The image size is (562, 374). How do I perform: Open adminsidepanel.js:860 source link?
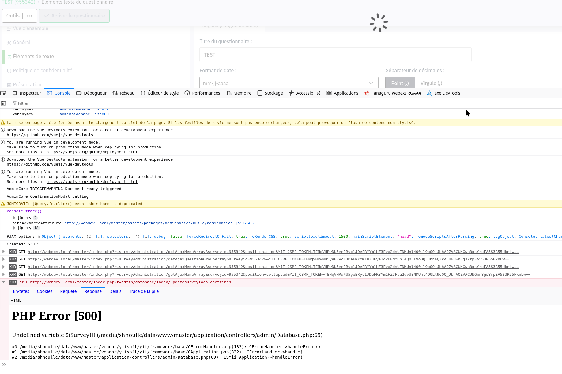click(x=84, y=114)
